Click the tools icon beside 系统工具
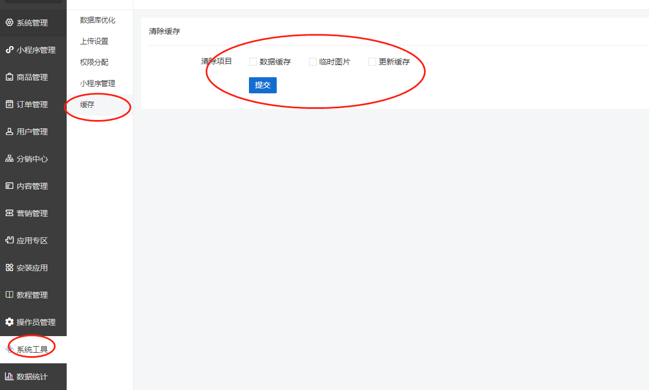649x390 pixels. click(9, 349)
